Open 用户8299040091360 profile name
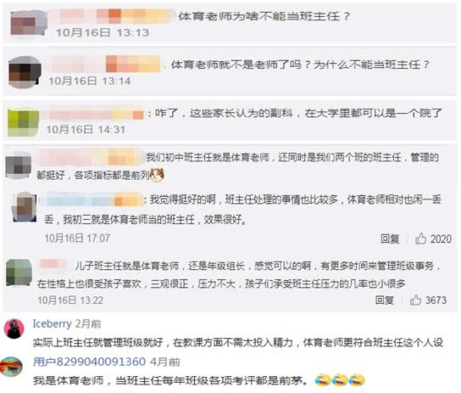461x393 pixels. (89, 362)
